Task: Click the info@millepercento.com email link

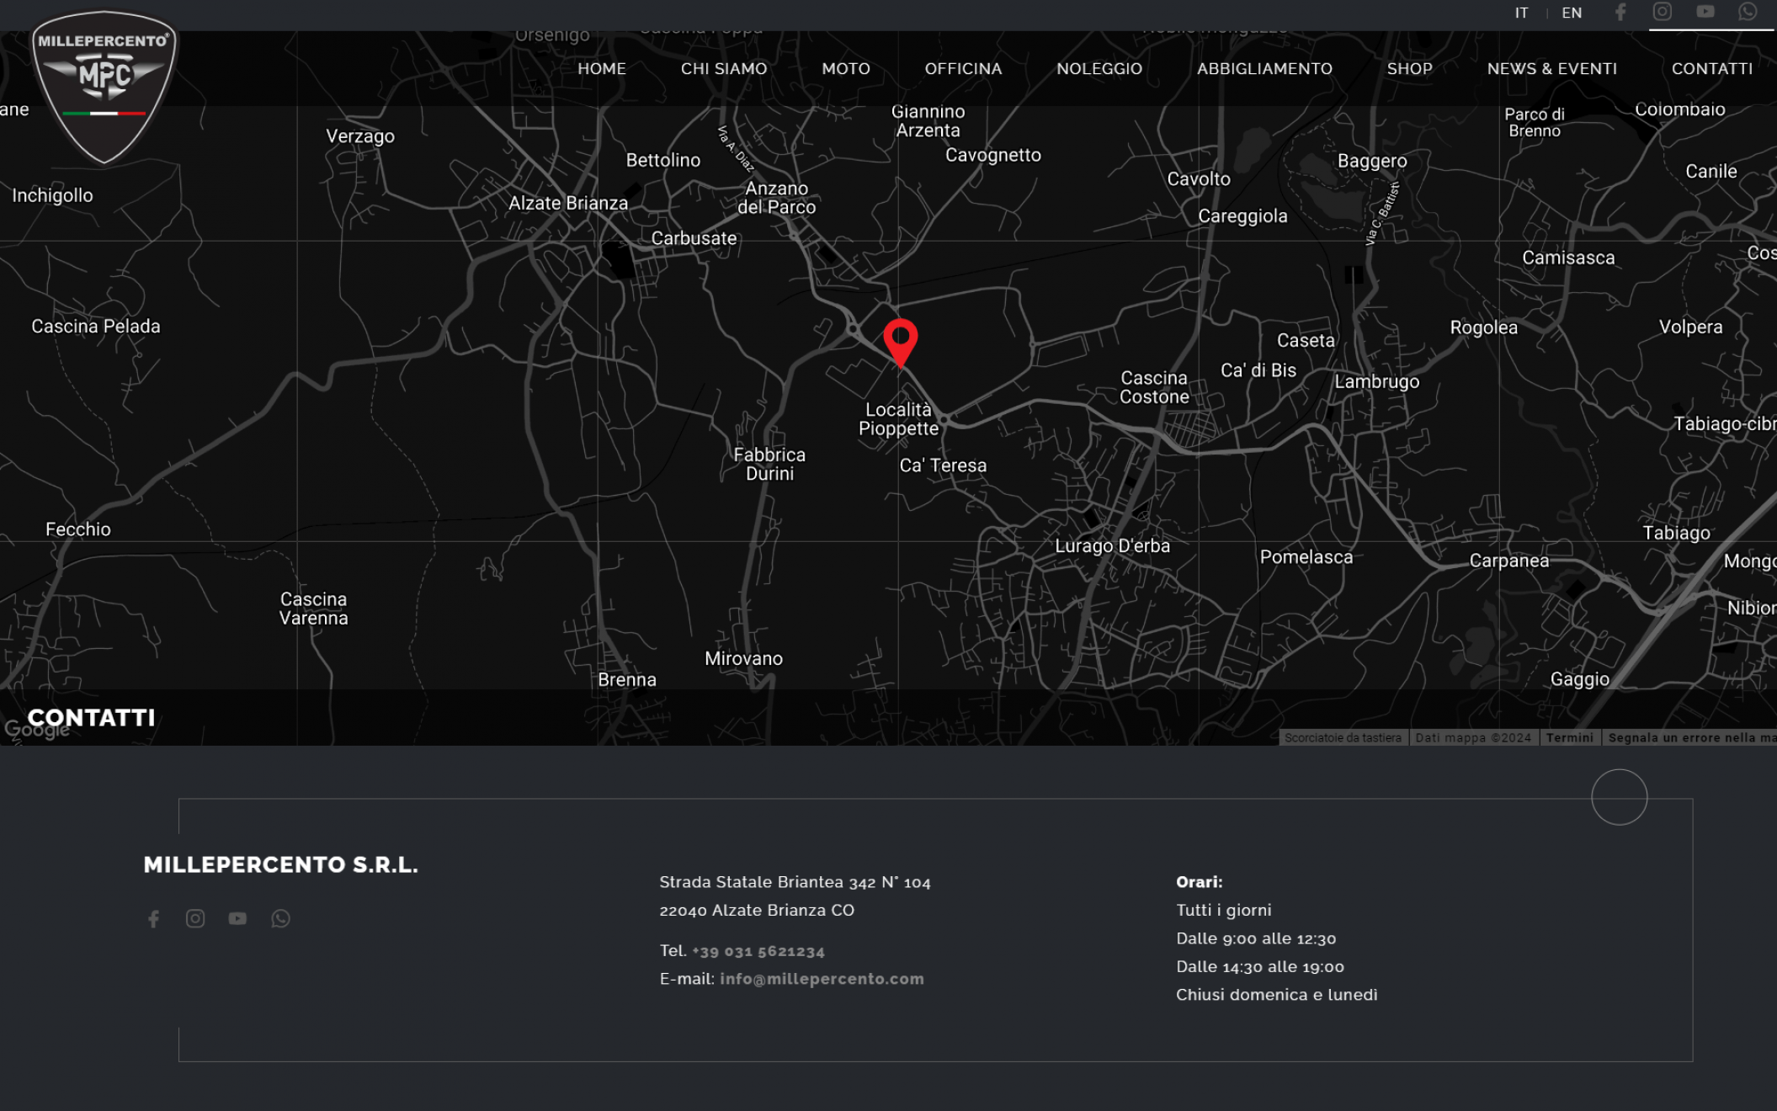Action: point(822,979)
